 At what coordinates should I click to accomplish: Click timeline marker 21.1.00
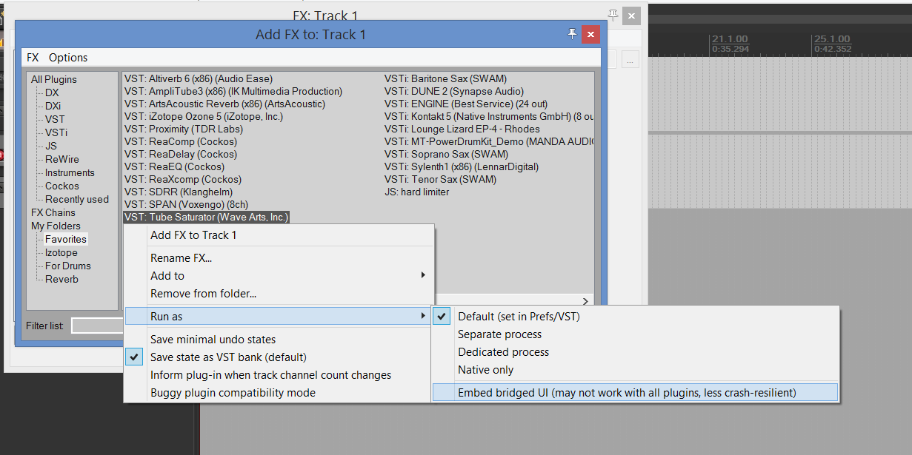click(x=730, y=39)
